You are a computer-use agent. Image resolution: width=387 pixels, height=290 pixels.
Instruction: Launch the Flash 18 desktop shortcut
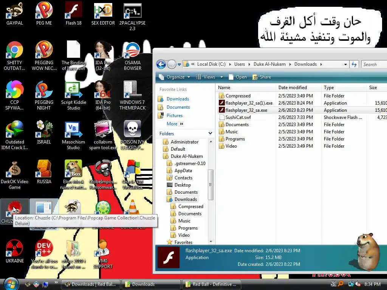(x=74, y=14)
